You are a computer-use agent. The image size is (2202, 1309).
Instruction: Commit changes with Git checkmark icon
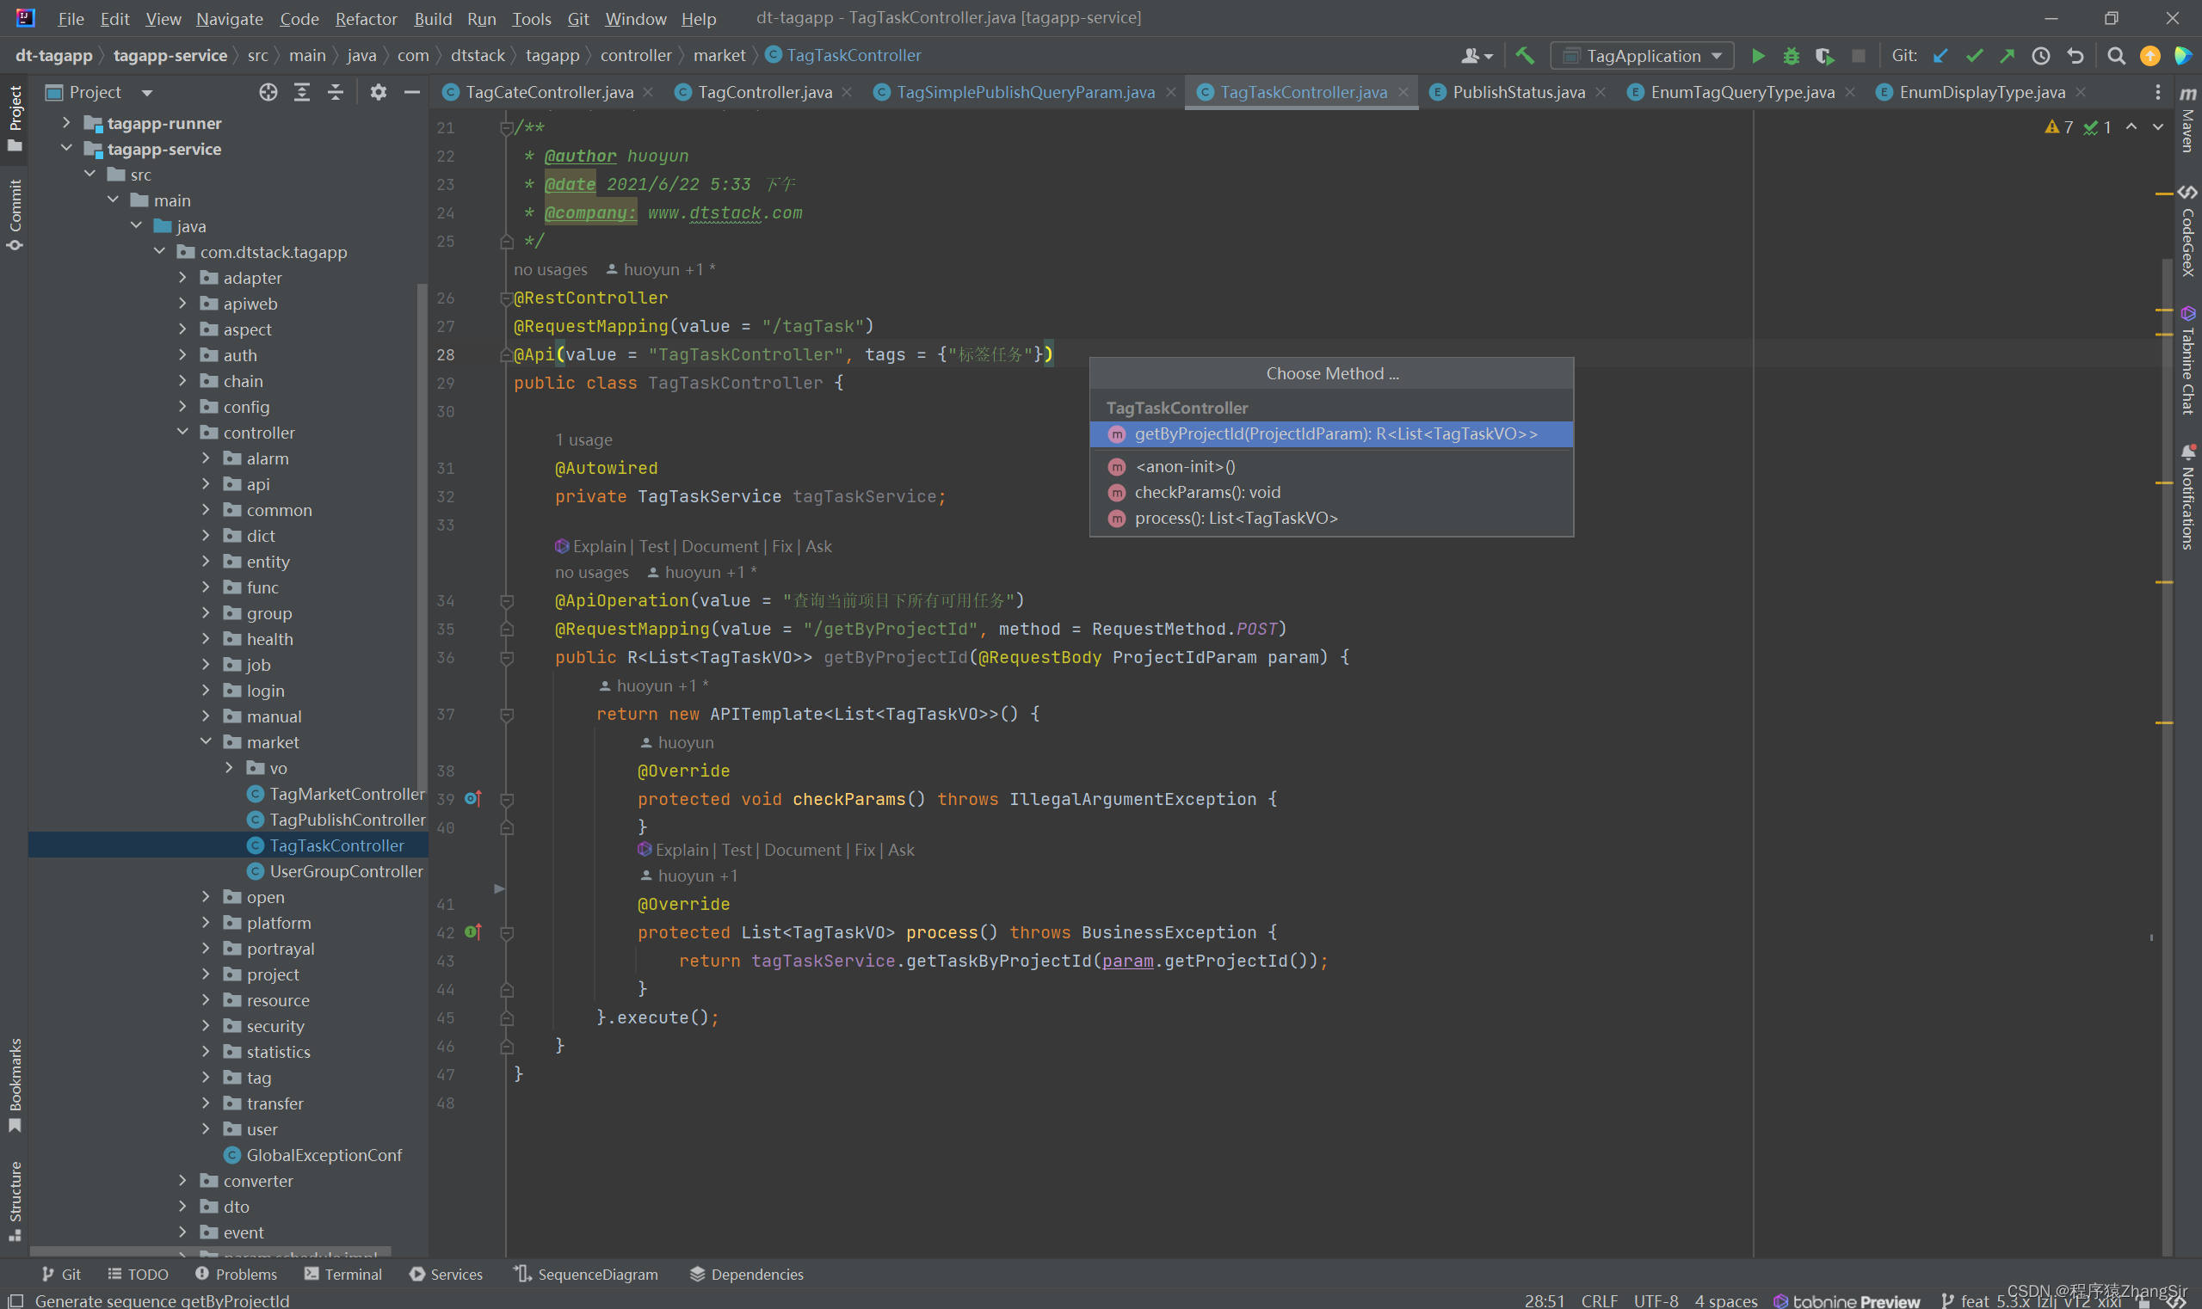[x=1974, y=56]
